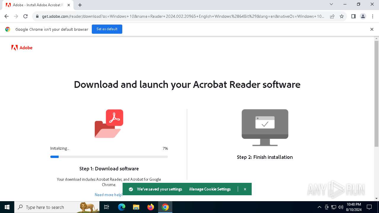The width and height of the screenshot is (379, 213).
Task: Click Set as default button
Action: pyautogui.click(x=107, y=29)
